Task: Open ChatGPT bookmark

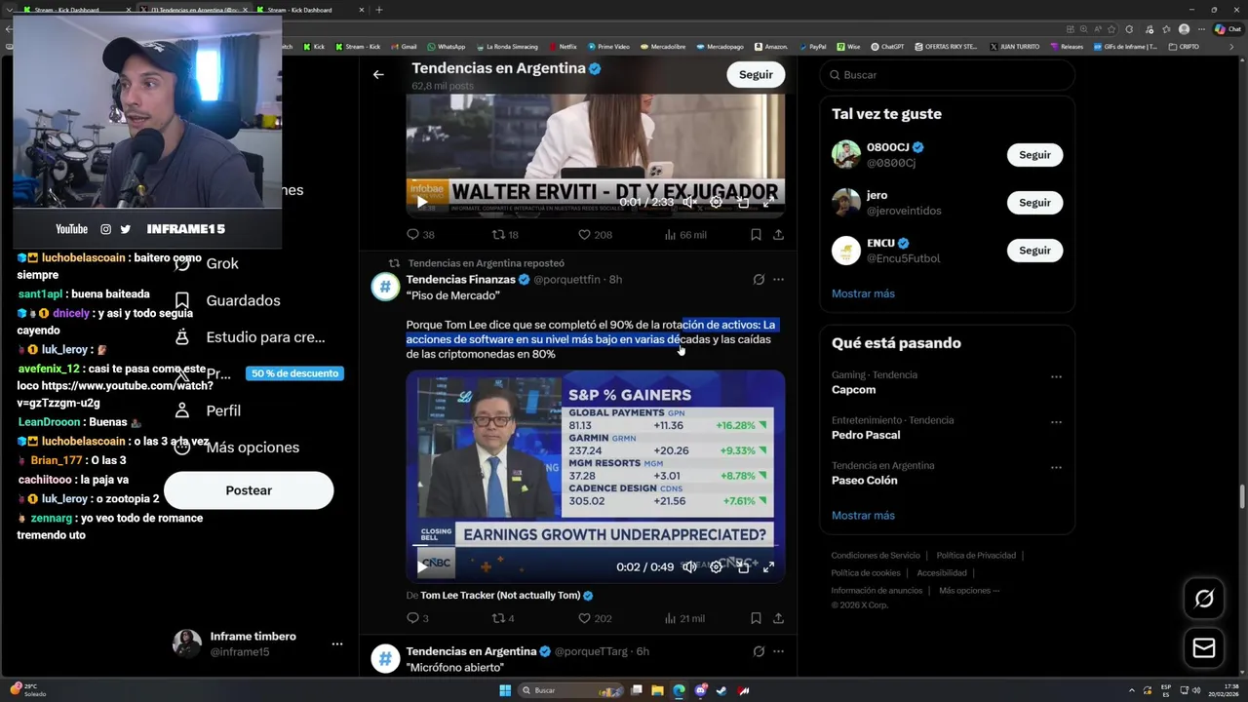Action: point(887,46)
